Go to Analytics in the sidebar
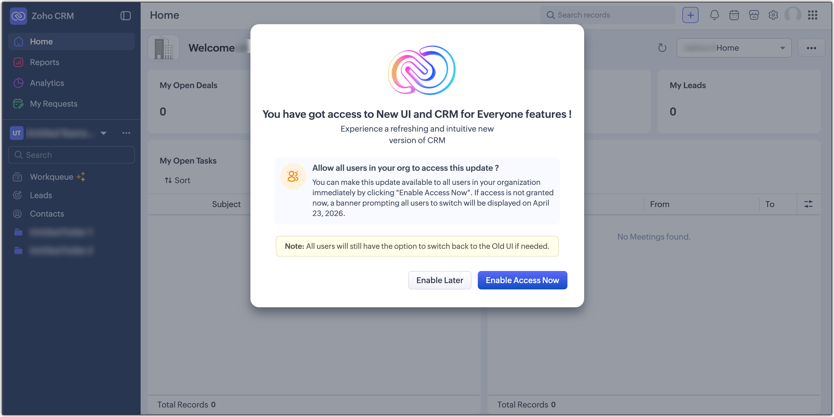The image size is (834, 417). pos(47,83)
